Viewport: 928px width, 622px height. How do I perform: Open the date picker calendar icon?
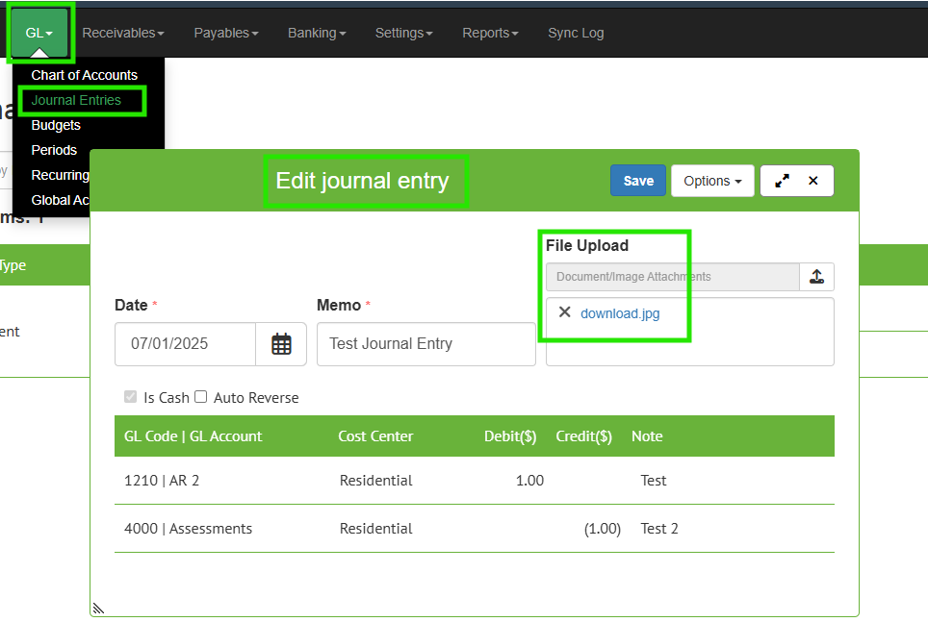pyautogui.click(x=281, y=344)
